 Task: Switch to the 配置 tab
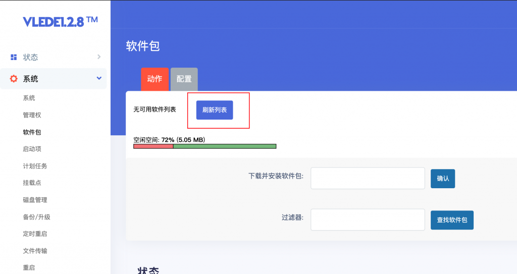pos(184,79)
